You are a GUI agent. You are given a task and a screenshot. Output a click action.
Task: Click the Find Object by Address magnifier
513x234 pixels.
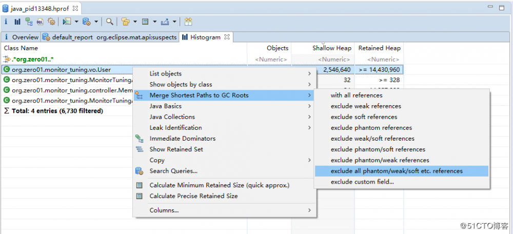(110, 22)
